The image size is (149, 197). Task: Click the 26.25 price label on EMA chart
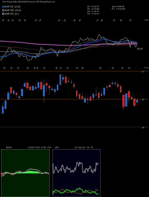pos(140,49)
